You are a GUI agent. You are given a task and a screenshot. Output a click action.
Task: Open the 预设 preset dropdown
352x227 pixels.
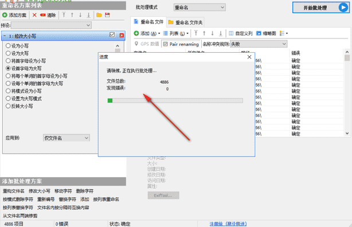click(51, 25)
